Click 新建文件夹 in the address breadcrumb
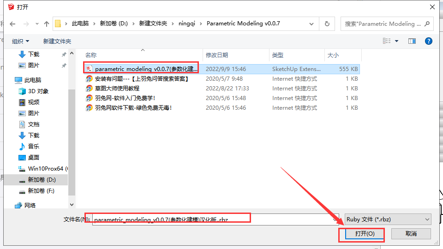Viewport: 443px width, 249px height. click(x=153, y=24)
